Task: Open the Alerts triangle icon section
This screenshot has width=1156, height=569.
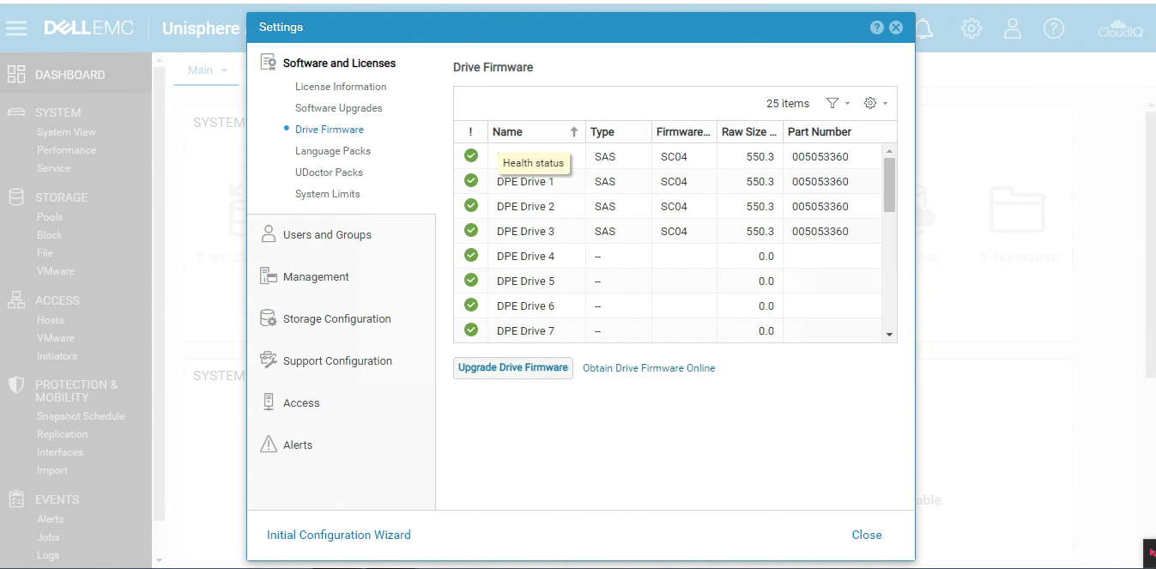Action: [268, 445]
